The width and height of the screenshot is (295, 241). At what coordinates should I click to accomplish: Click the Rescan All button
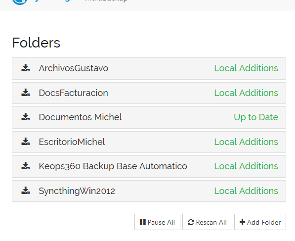pyautogui.click(x=207, y=222)
